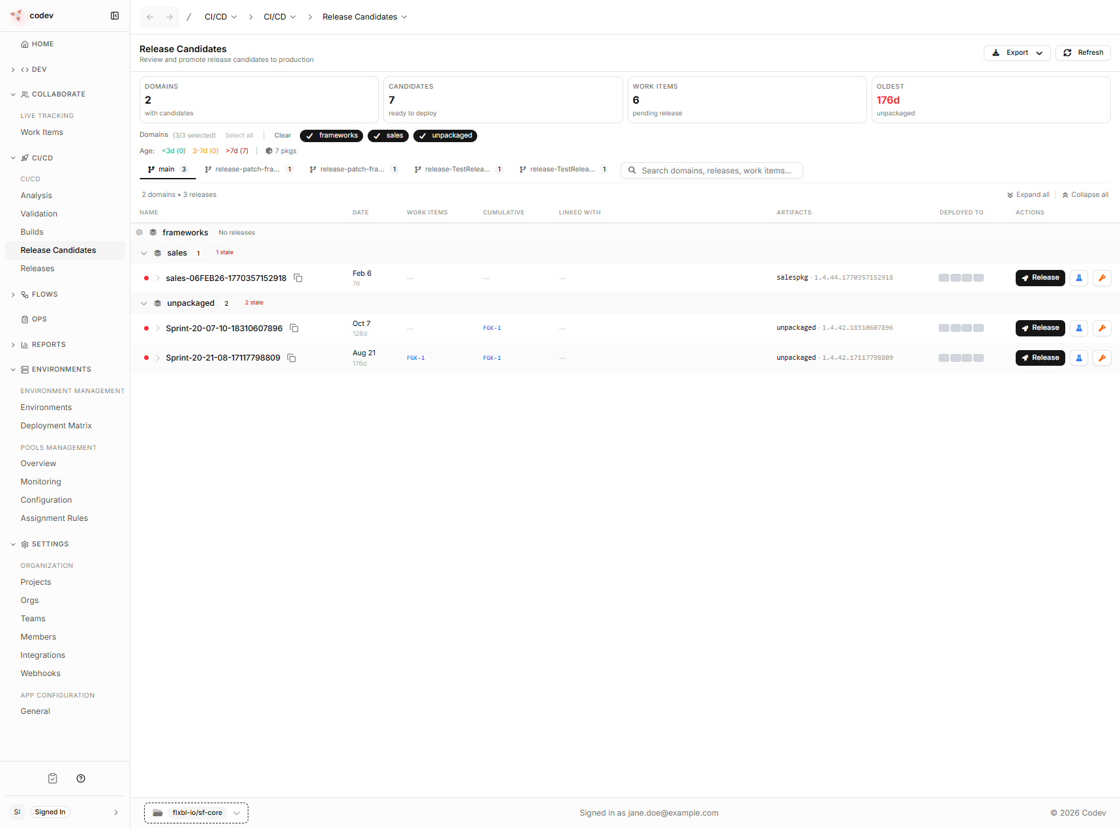Switch to the main branch tab
Screen dimensions: 1120x828
pyautogui.click(x=167, y=169)
